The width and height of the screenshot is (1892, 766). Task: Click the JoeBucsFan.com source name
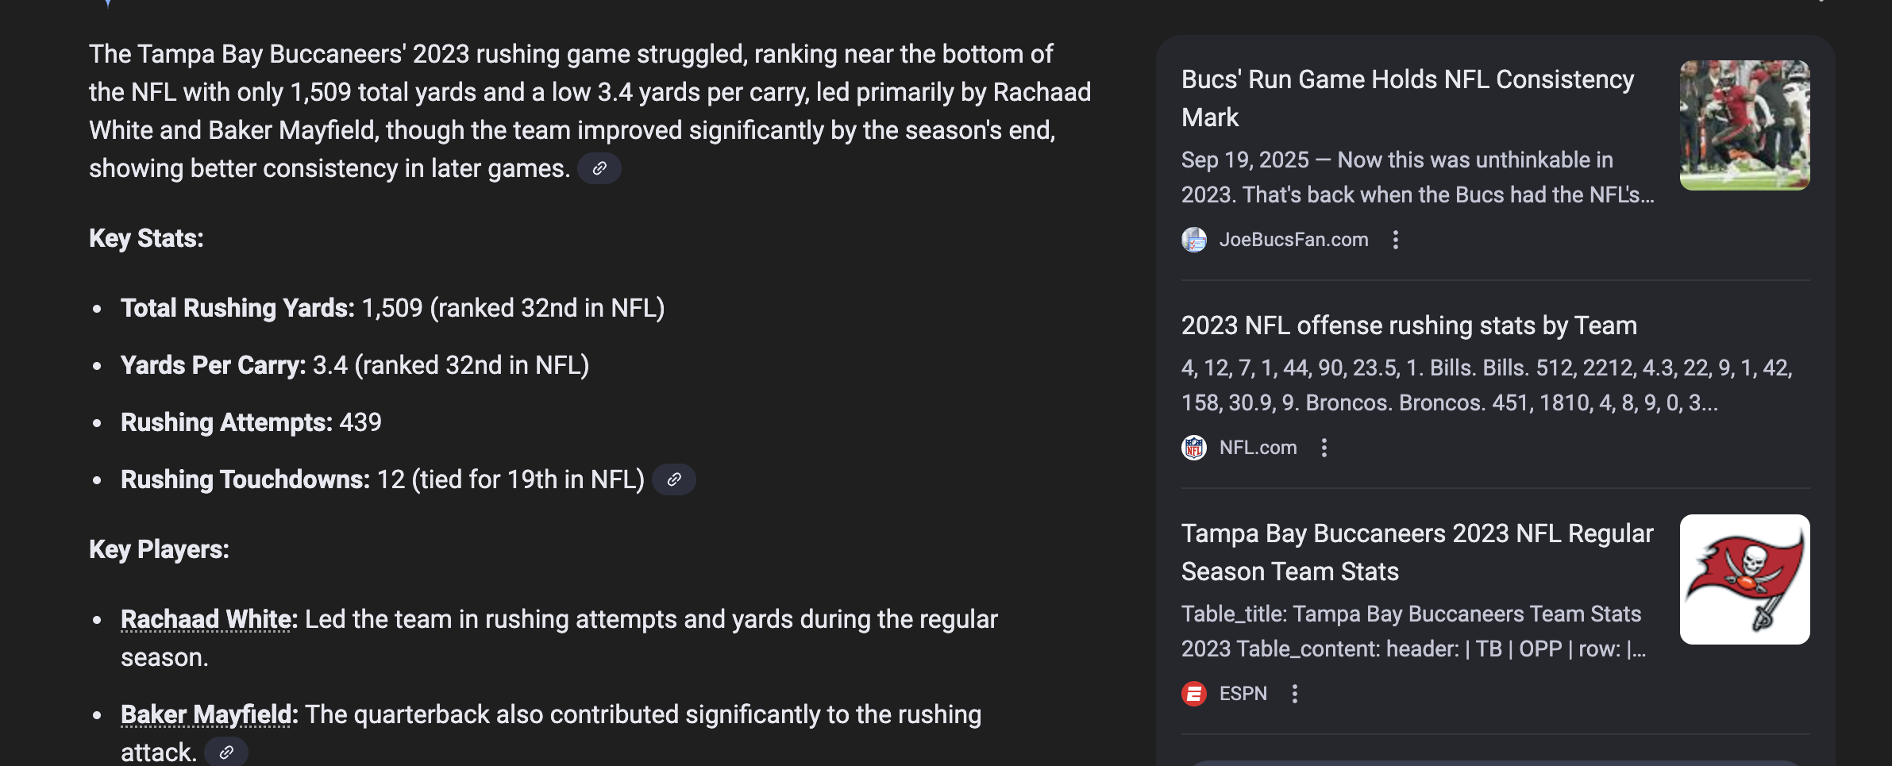click(1293, 240)
